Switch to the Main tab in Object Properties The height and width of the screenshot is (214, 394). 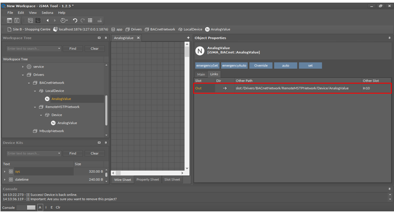click(201, 74)
